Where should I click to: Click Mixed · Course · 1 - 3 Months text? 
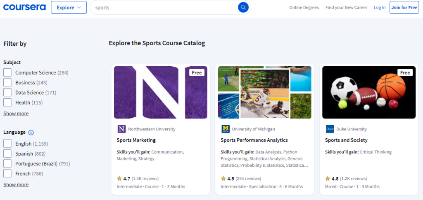pos(352,186)
